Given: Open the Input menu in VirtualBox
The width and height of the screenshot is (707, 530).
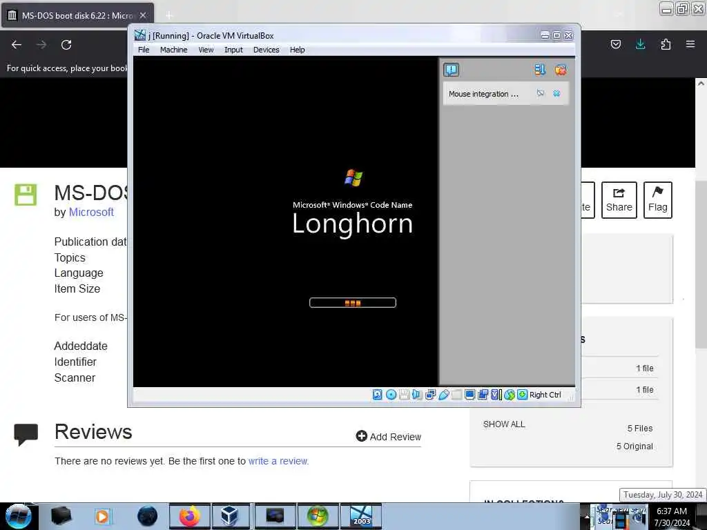Looking at the screenshot, I should 233,50.
